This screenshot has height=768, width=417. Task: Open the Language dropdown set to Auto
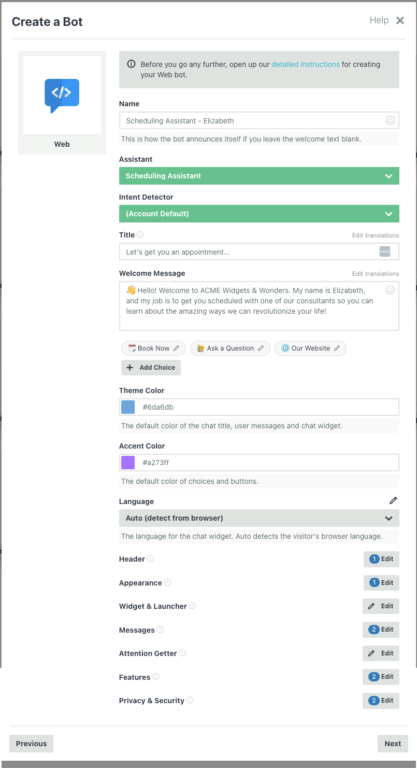coord(259,518)
